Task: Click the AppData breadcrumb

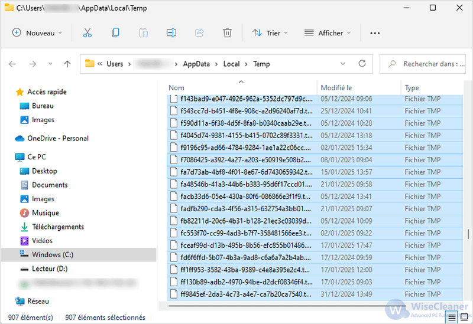Action: [196, 64]
